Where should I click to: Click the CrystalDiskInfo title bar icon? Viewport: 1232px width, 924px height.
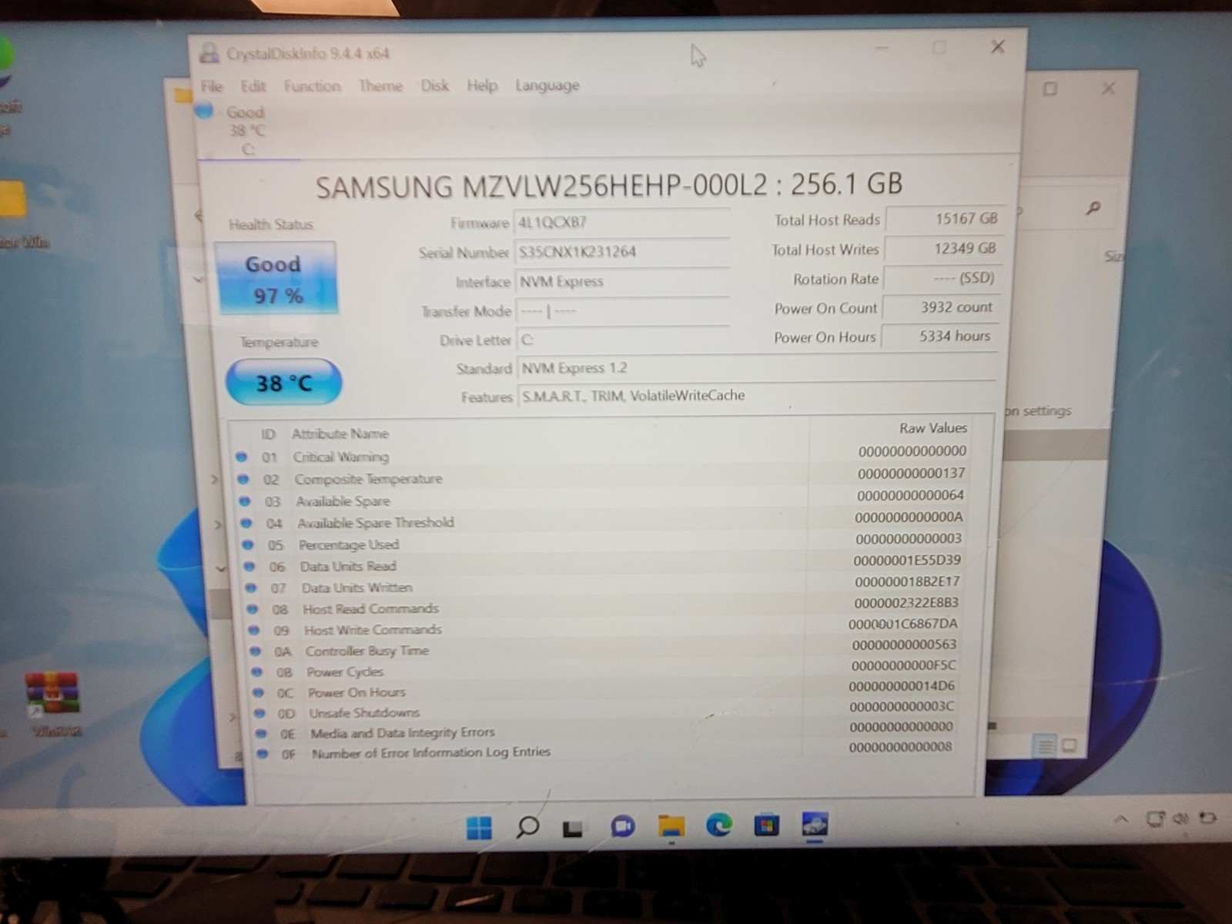(209, 52)
